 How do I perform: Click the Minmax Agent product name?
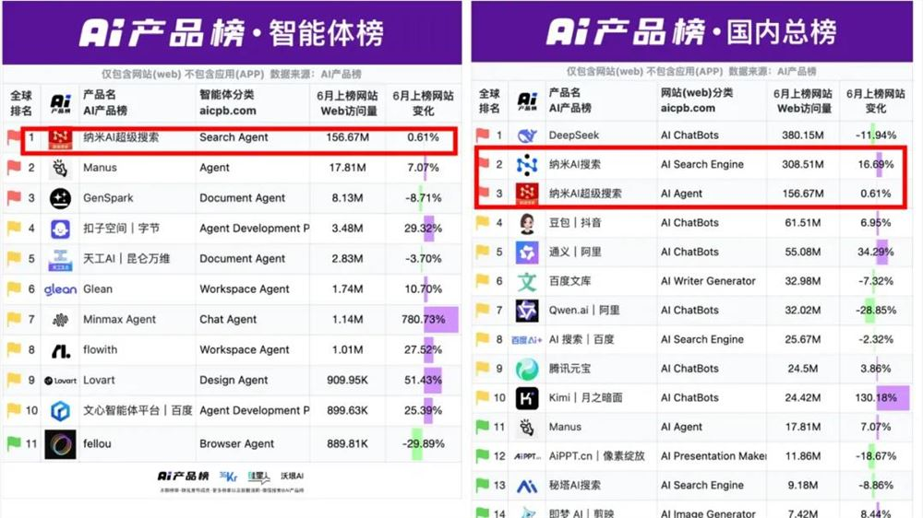pos(119,320)
